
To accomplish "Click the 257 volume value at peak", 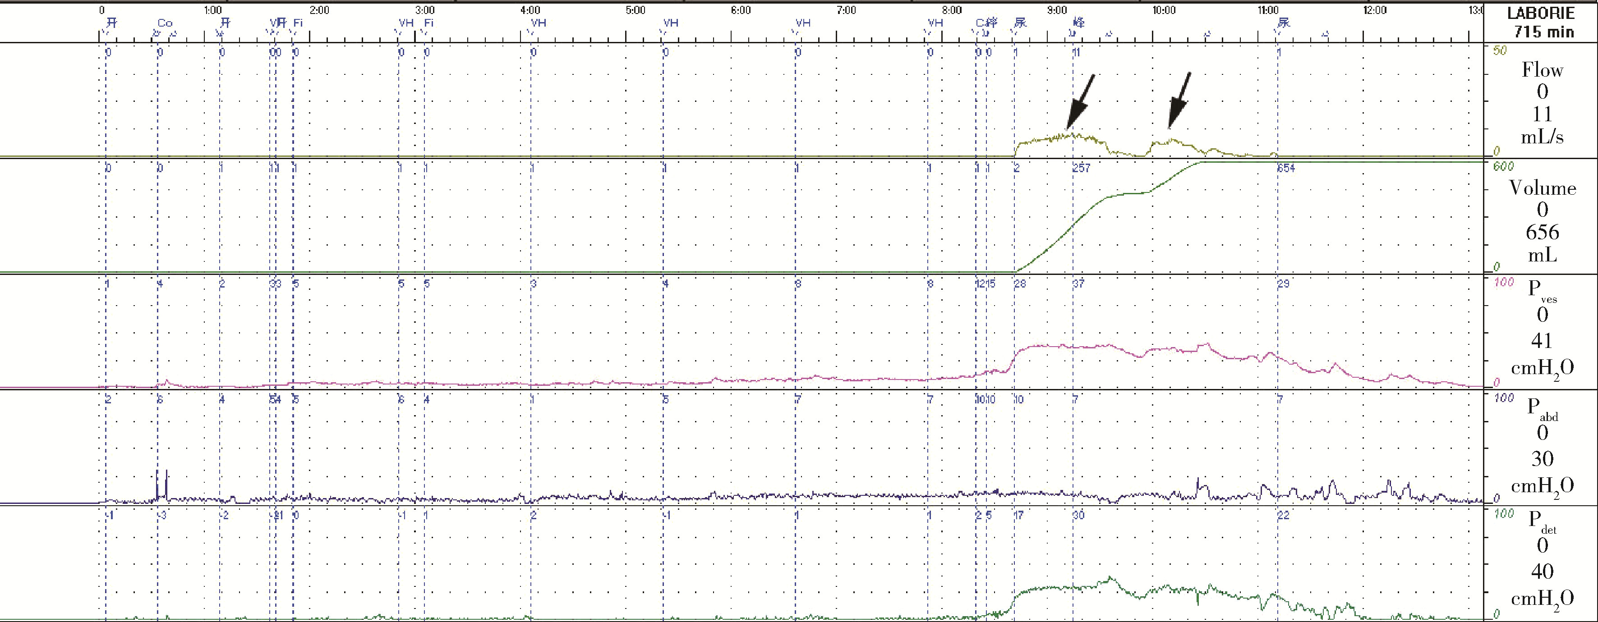I will pos(1081,168).
